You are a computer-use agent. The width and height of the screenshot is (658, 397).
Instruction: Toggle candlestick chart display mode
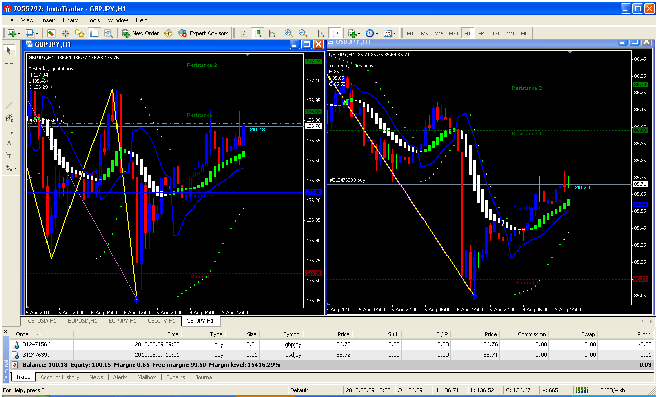(257, 33)
